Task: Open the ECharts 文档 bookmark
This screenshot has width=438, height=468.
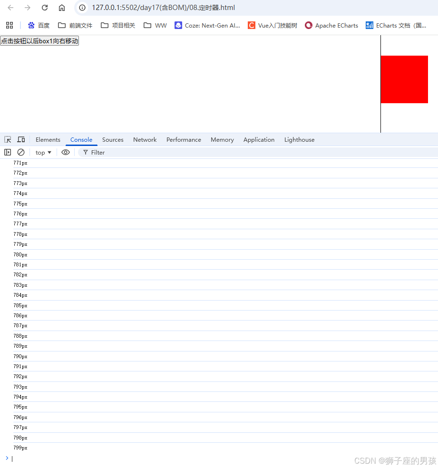Action: tap(396, 25)
